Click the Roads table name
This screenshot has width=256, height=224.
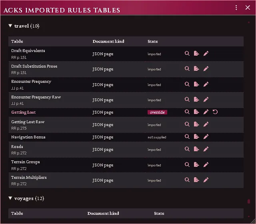pos(17,147)
